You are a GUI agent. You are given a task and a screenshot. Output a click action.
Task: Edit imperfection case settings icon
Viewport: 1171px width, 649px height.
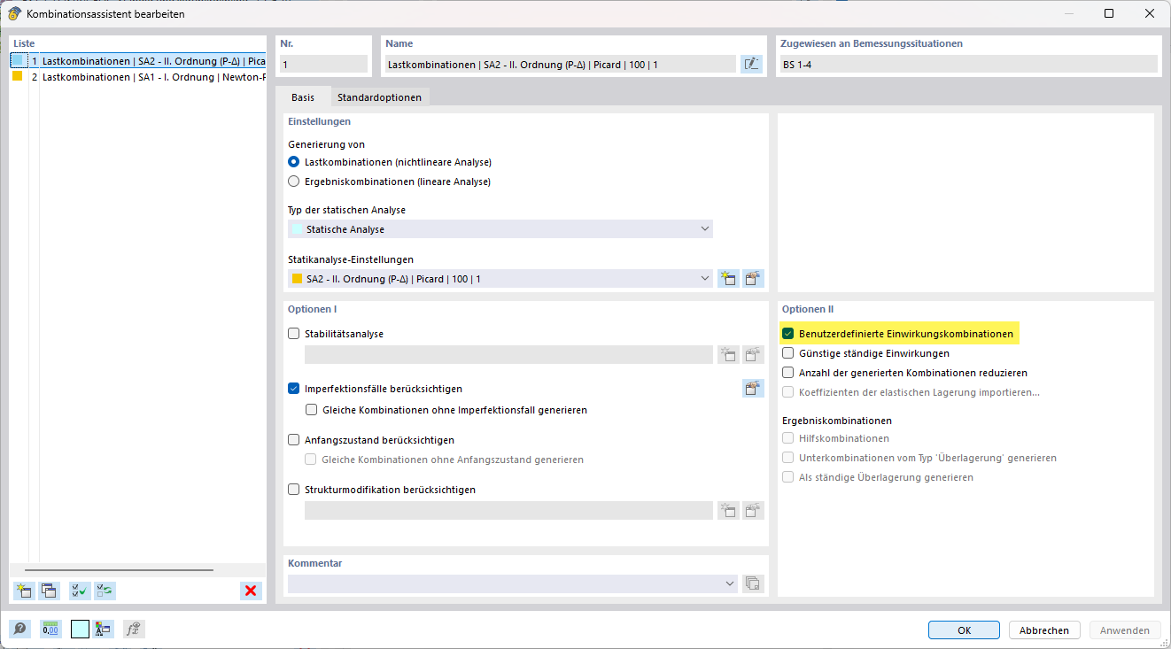point(753,389)
